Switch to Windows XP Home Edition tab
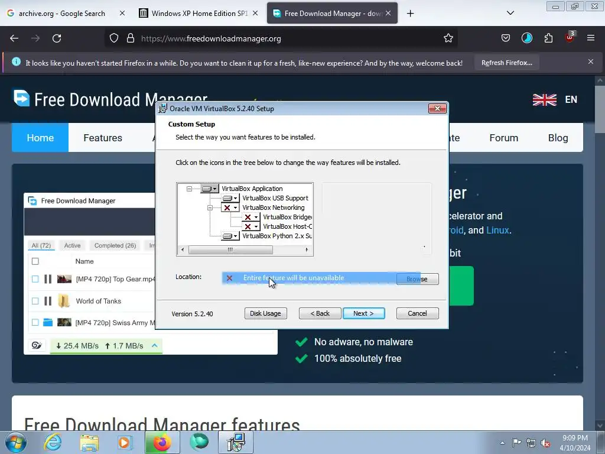Viewport: 605px width, 454px height. [x=200, y=13]
